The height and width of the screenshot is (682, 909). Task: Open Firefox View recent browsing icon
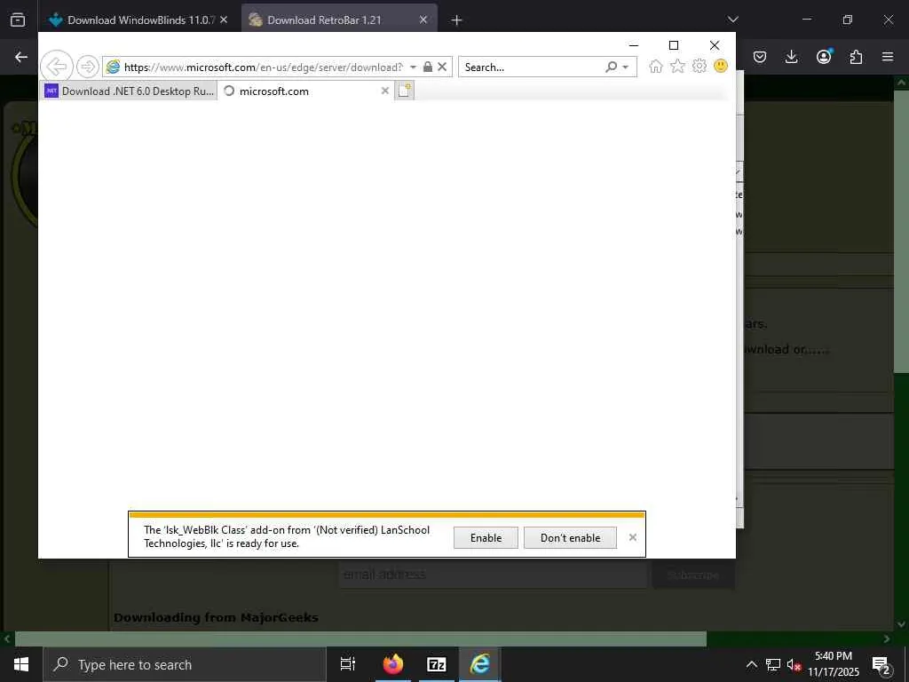(x=18, y=20)
